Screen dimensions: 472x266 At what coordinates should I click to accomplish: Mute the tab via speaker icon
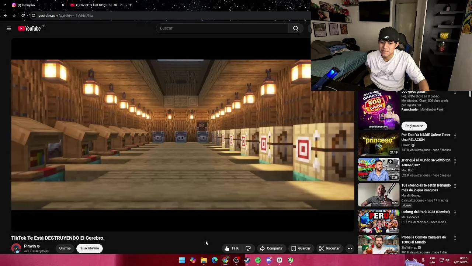click(115, 5)
